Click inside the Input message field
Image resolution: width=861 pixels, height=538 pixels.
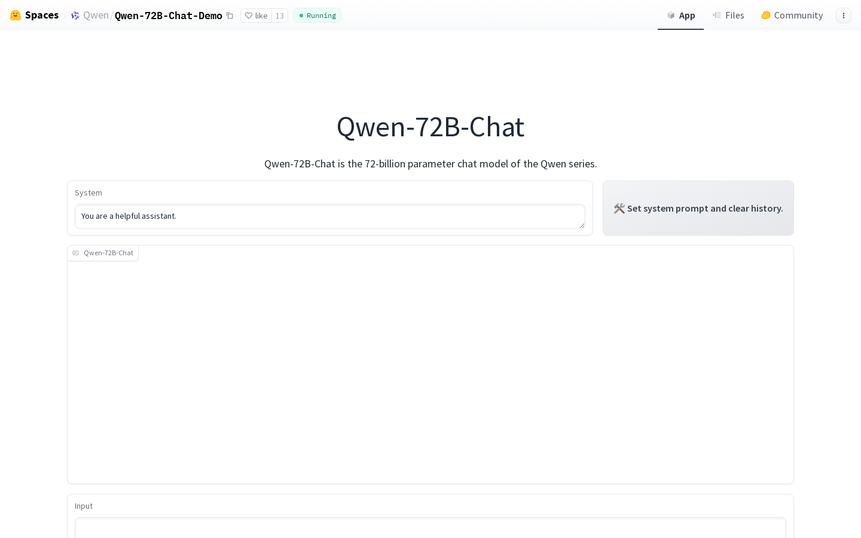coord(430,530)
